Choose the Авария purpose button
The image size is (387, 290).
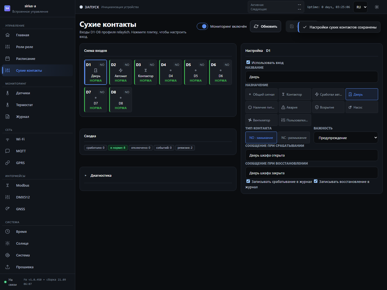(295, 107)
